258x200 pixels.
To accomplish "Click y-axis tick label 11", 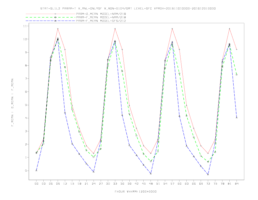I will coord(25,26).
